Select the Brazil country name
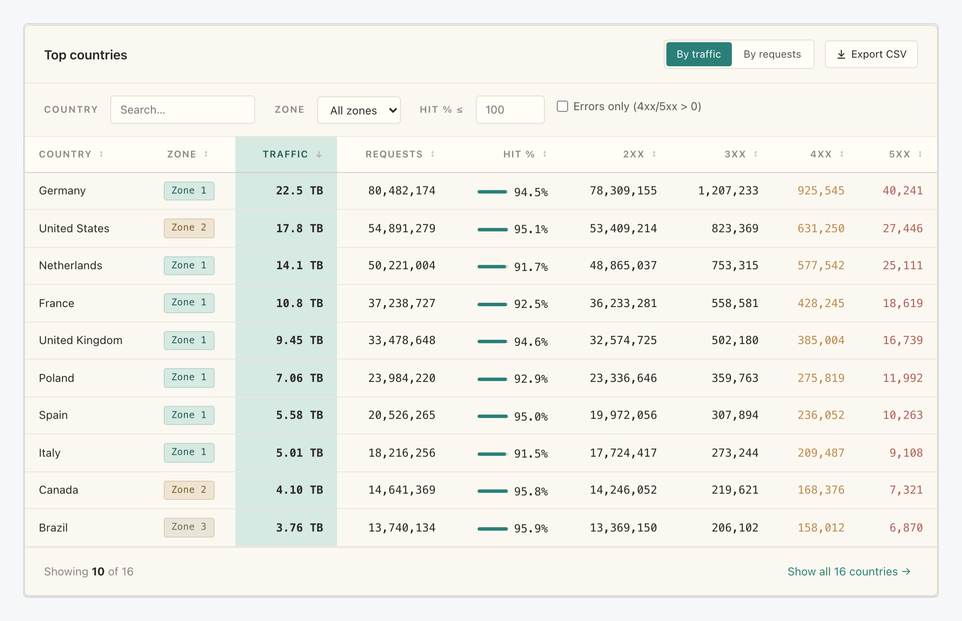 [x=53, y=528]
